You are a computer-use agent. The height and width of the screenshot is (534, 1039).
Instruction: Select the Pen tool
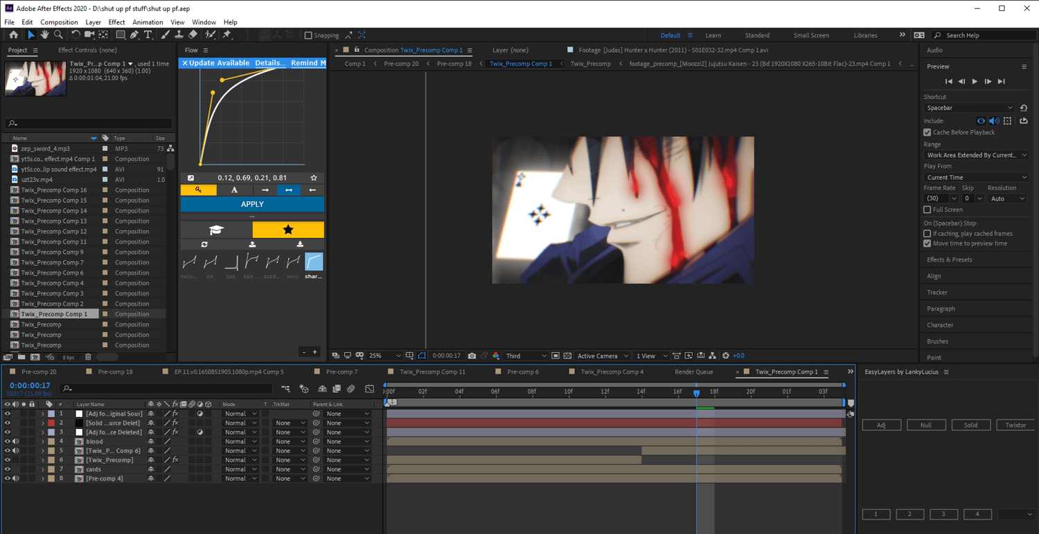point(134,35)
